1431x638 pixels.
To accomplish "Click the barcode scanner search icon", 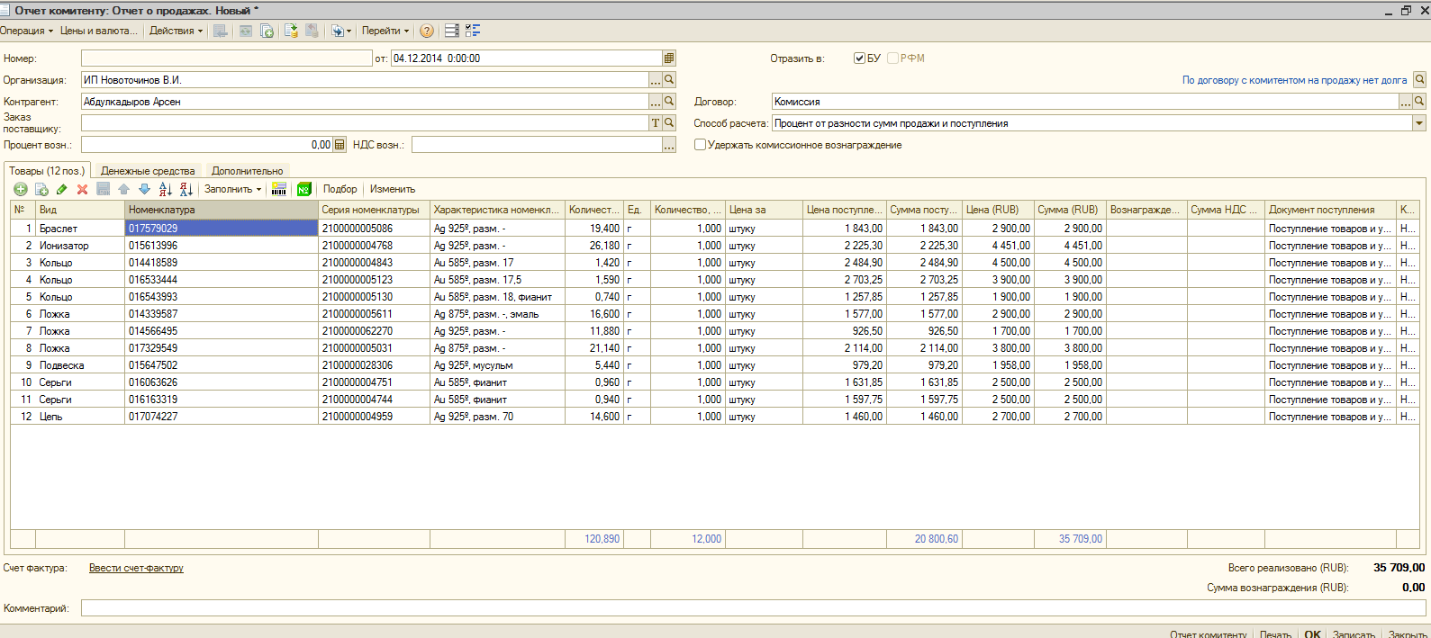I will point(279,189).
